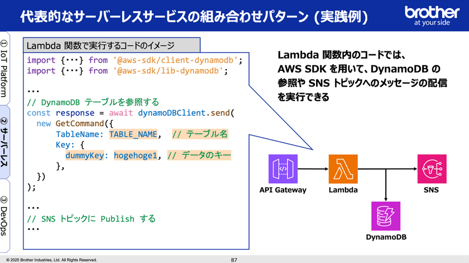Select the client-dynamodb import line

(135, 60)
